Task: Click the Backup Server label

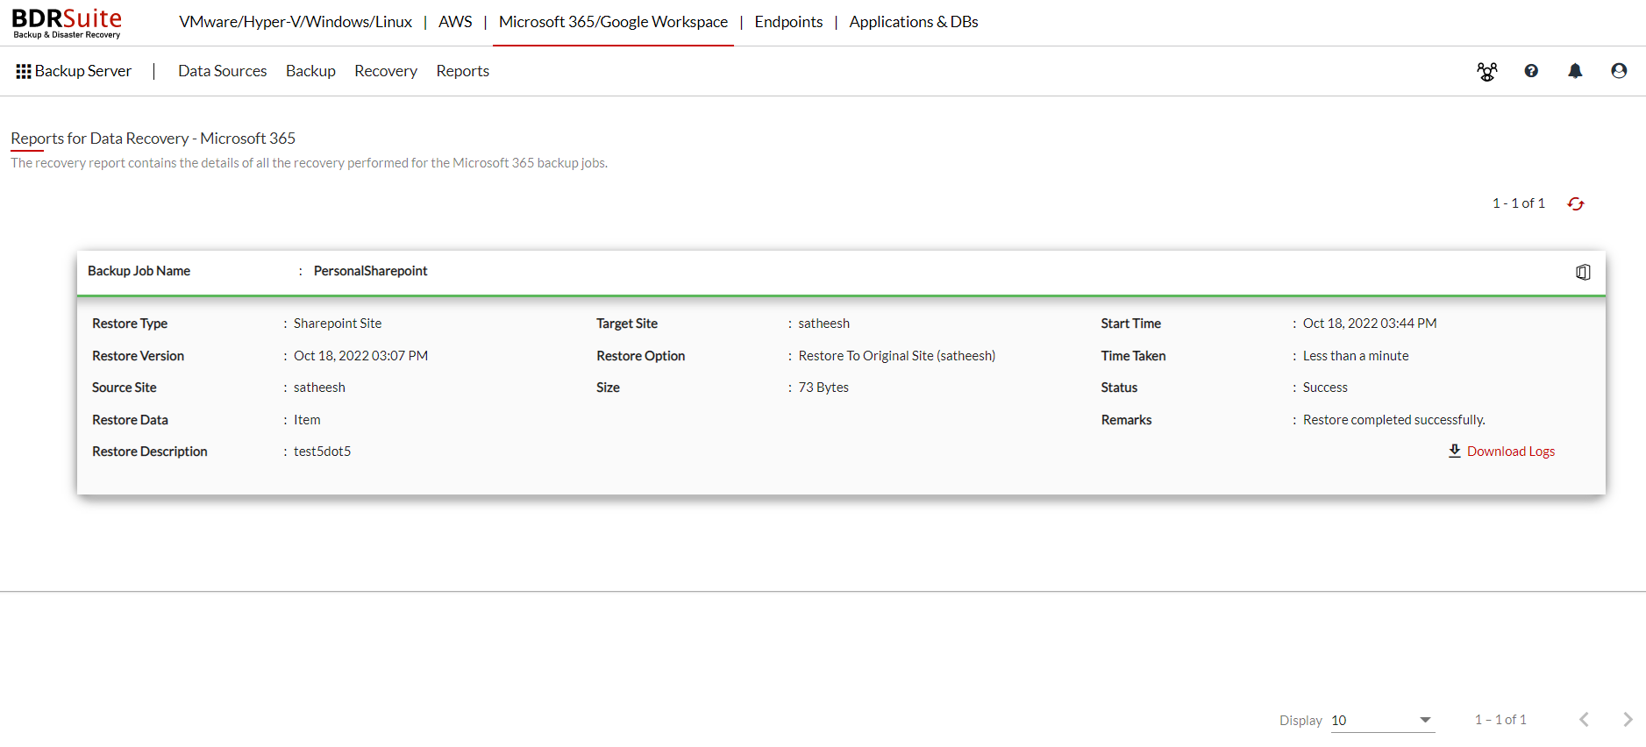Action: point(83,71)
